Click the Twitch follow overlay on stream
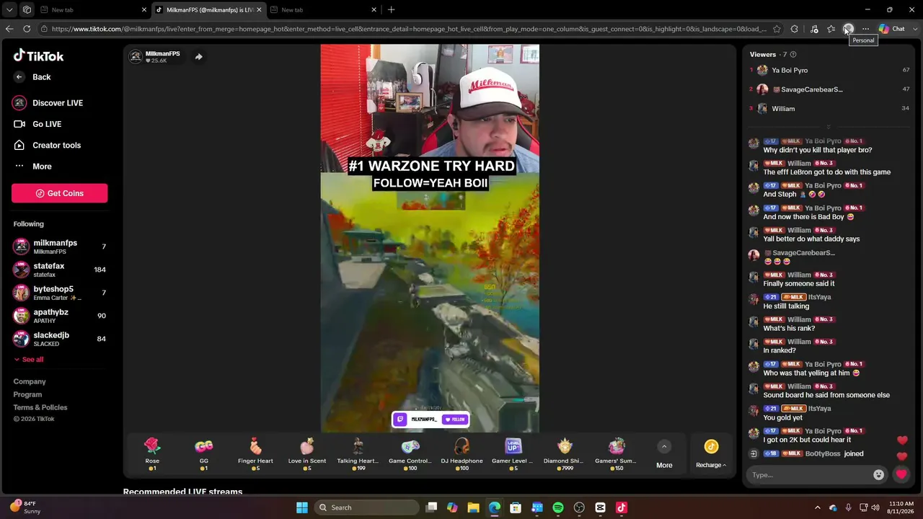Image resolution: width=923 pixels, height=519 pixels. [430, 420]
